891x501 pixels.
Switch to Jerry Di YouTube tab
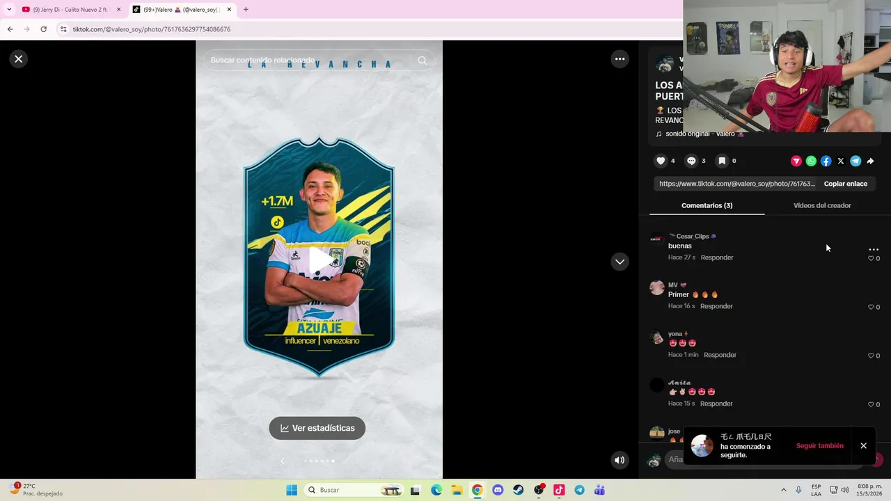(70, 10)
